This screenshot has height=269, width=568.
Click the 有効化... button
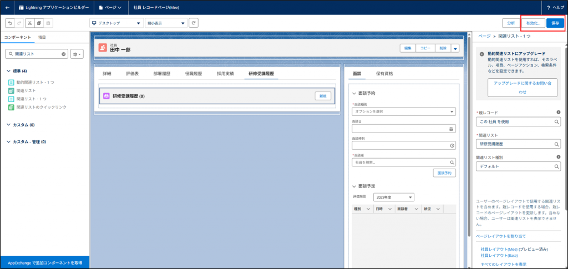pyautogui.click(x=534, y=23)
